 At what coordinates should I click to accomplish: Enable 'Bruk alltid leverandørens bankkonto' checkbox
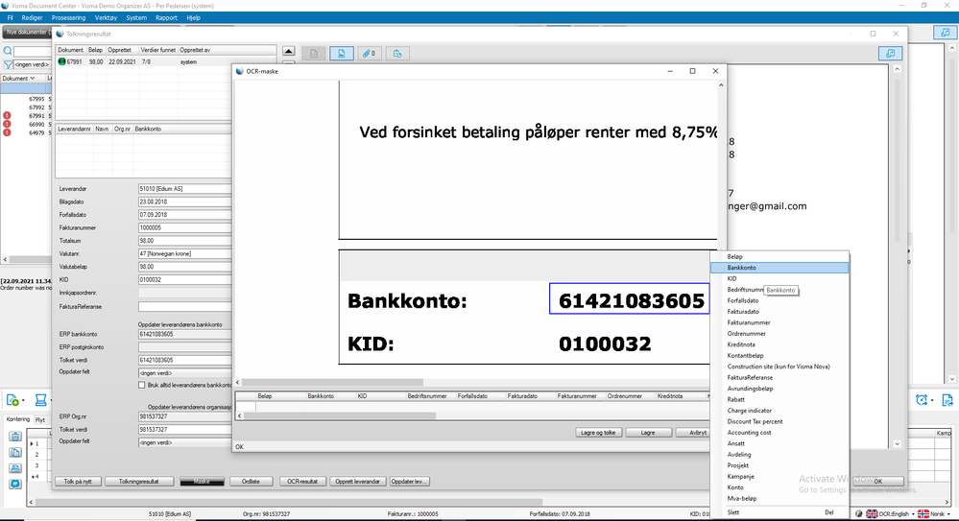[142, 386]
